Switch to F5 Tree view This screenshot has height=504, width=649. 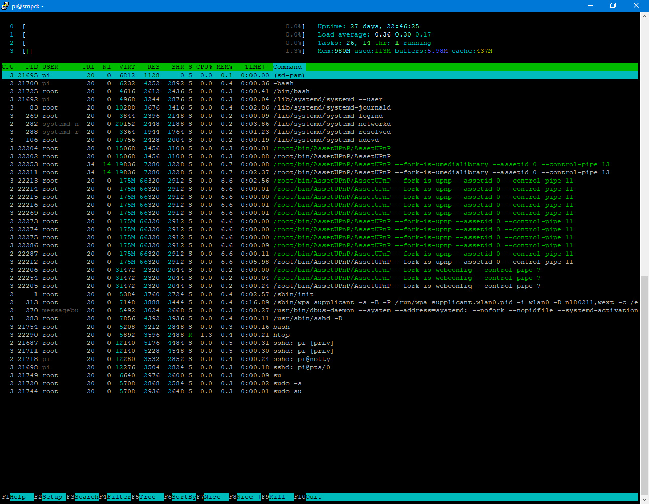[x=148, y=497]
